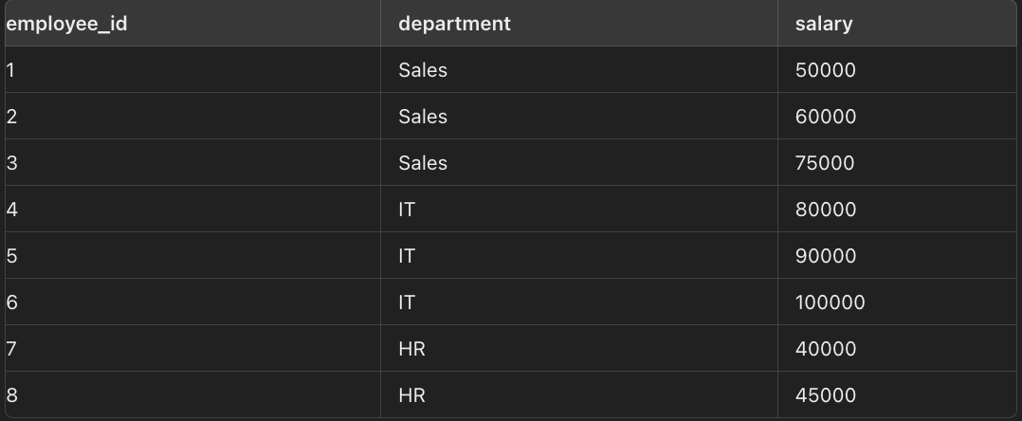The image size is (1022, 421).
Task: Select the cell containing 75000
Action: click(825, 163)
